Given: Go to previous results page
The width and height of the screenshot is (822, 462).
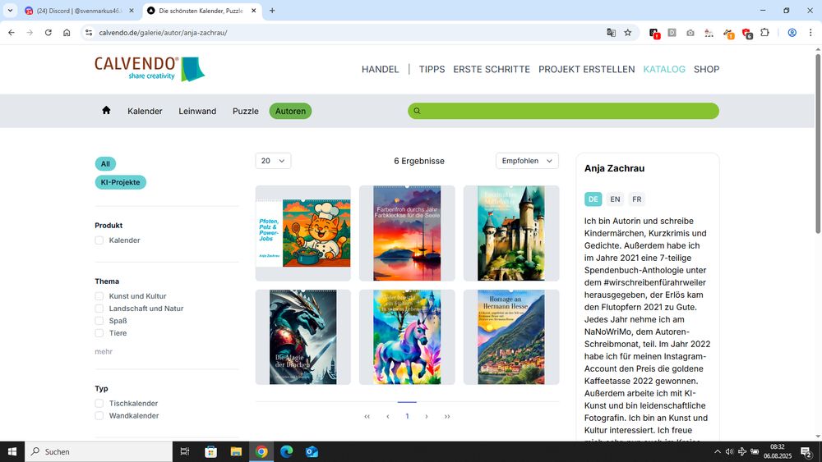Looking at the screenshot, I should [x=387, y=417].
